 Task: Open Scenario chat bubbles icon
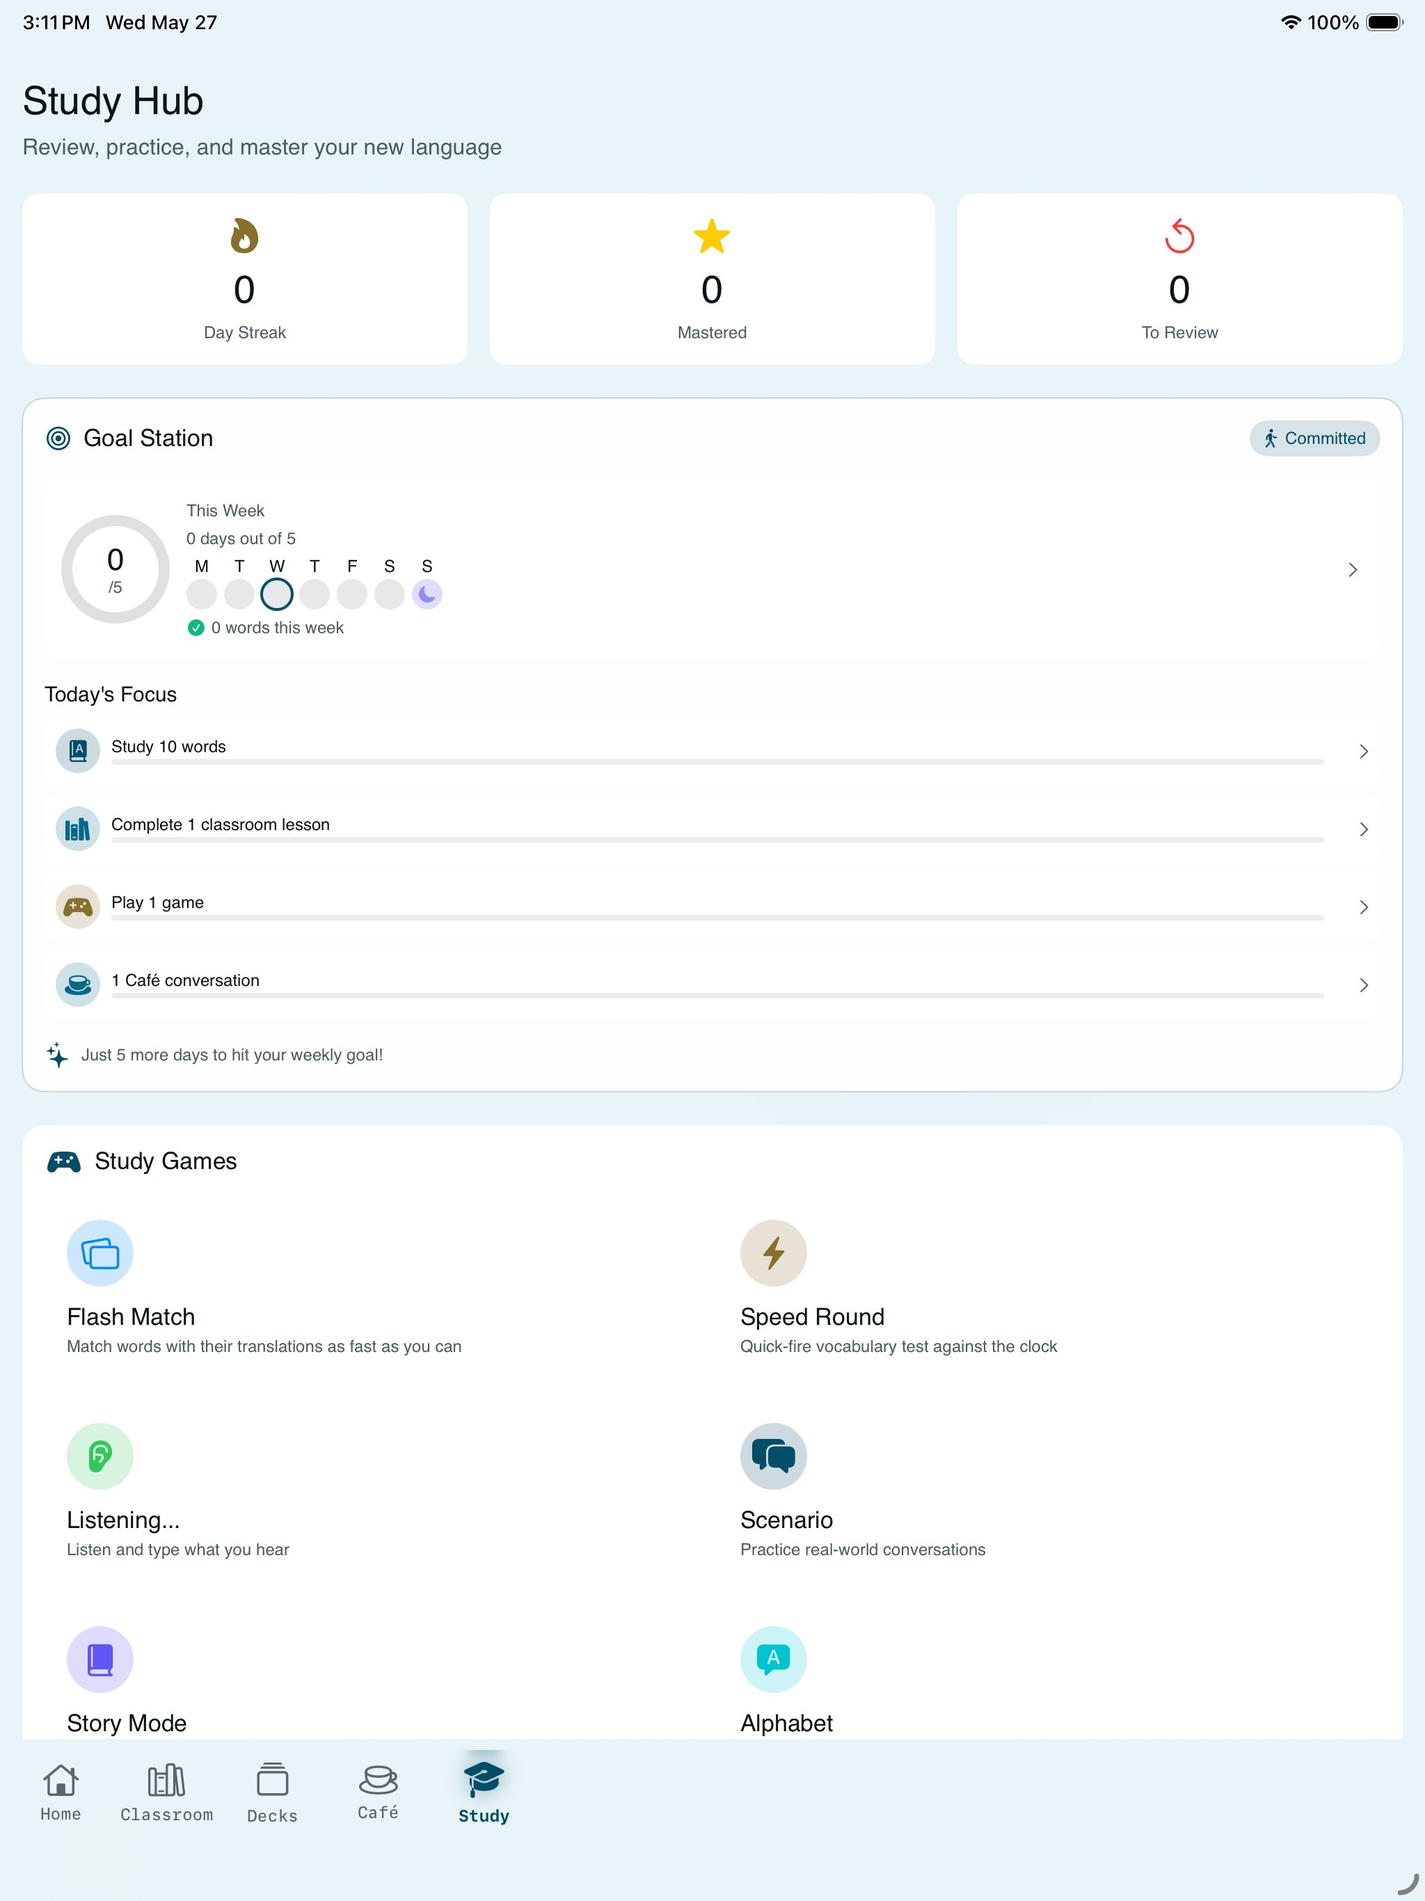click(x=774, y=1456)
